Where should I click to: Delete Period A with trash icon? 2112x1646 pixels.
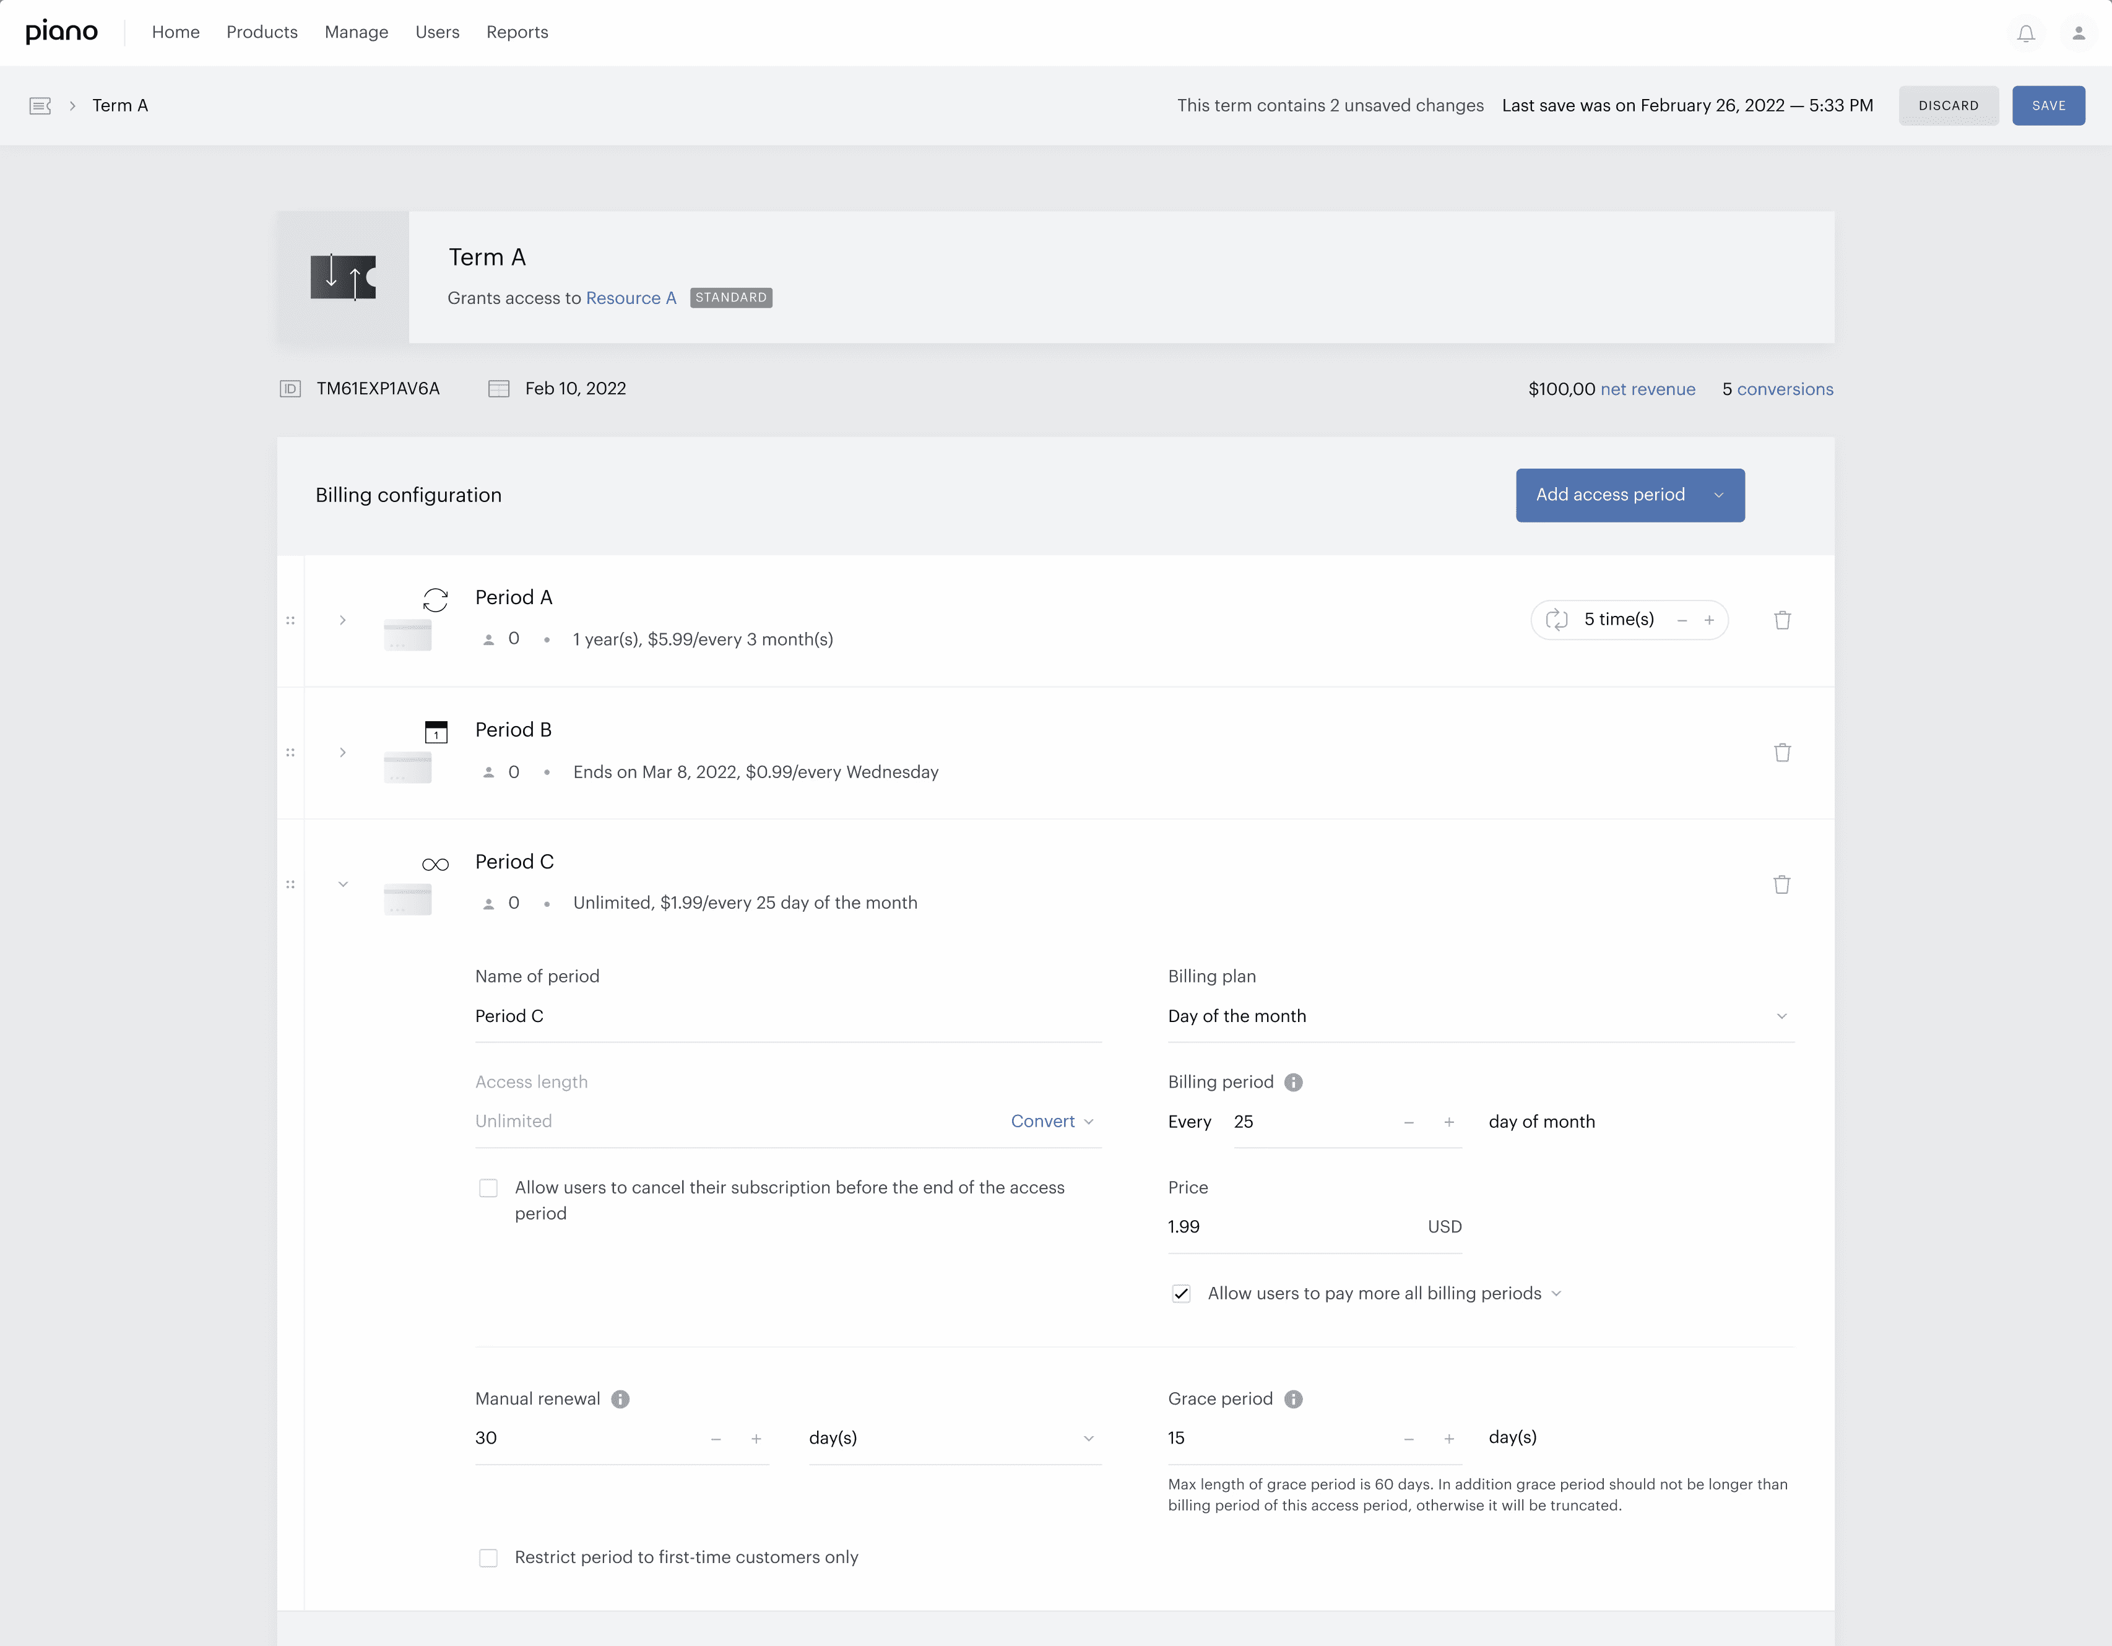1782,620
